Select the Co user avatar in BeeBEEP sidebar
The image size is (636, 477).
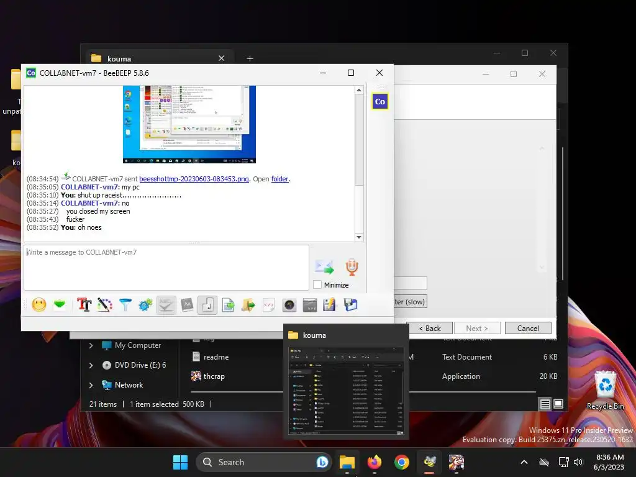tap(379, 101)
